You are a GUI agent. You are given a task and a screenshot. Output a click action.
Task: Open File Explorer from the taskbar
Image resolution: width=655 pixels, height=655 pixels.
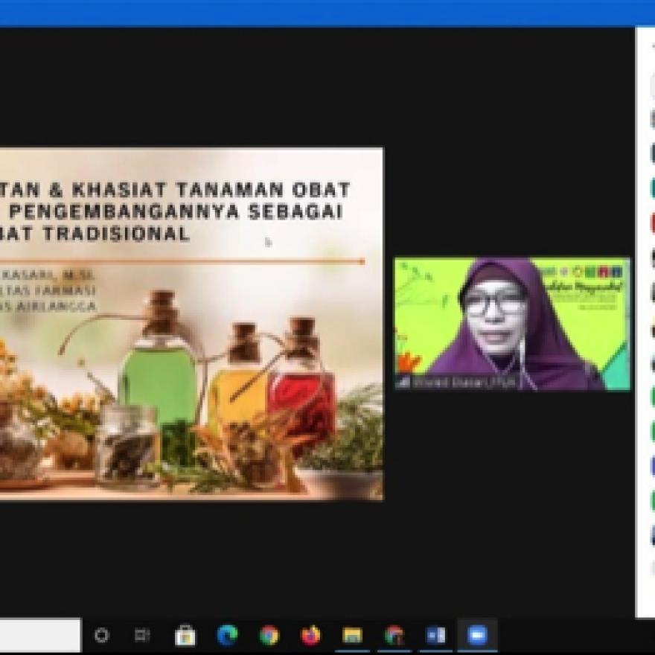pos(352,636)
